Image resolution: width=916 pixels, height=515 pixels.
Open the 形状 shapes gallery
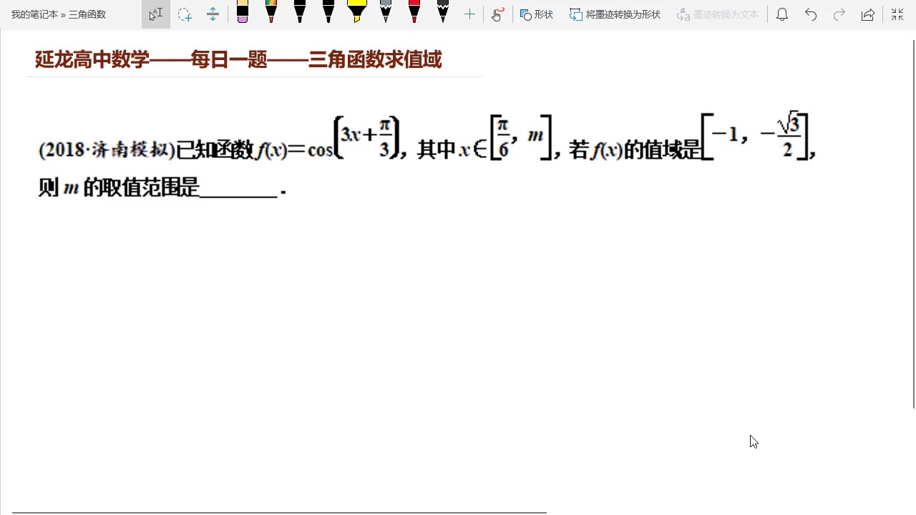coord(537,14)
